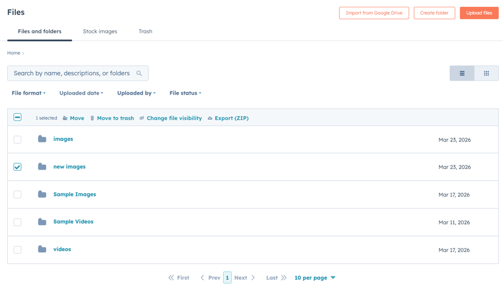Open the 10 per page dropdown
Image resolution: width=503 pixels, height=286 pixels.
tap(315, 278)
